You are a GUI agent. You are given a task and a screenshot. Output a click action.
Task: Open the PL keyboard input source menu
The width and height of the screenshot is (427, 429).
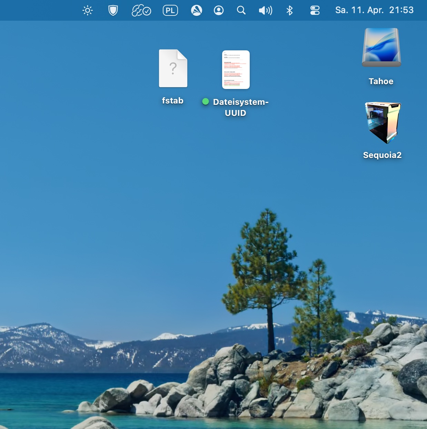pos(170,11)
